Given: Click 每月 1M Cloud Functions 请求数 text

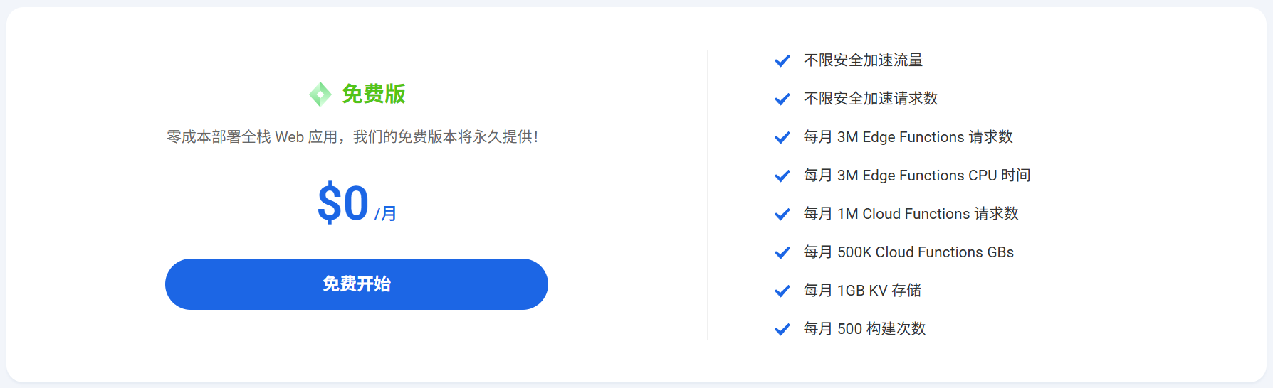Looking at the screenshot, I should (x=911, y=214).
